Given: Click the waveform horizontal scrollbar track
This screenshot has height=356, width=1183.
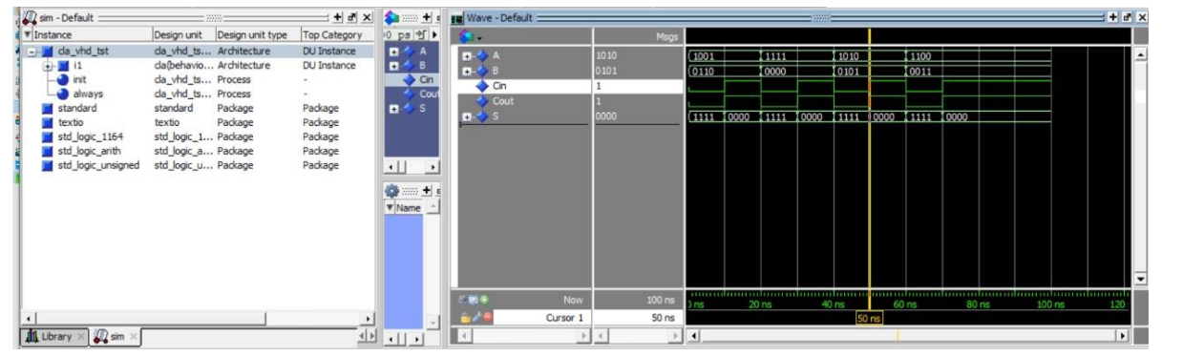Looking at the screenshot, I should (907, 336).
